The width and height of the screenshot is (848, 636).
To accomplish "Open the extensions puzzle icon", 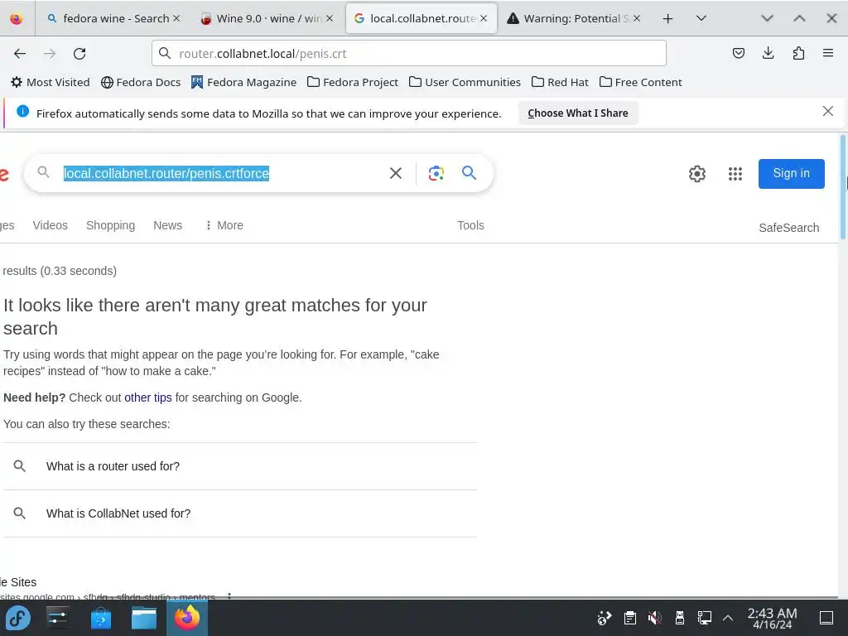I will 798,53.
